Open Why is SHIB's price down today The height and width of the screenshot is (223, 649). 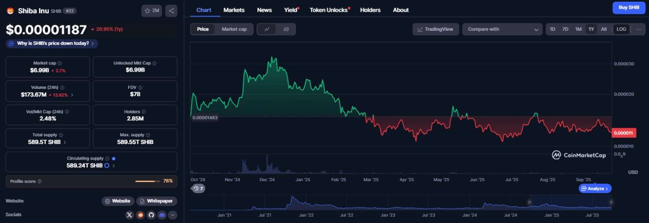pyautogui.click(x=52, y=44)
